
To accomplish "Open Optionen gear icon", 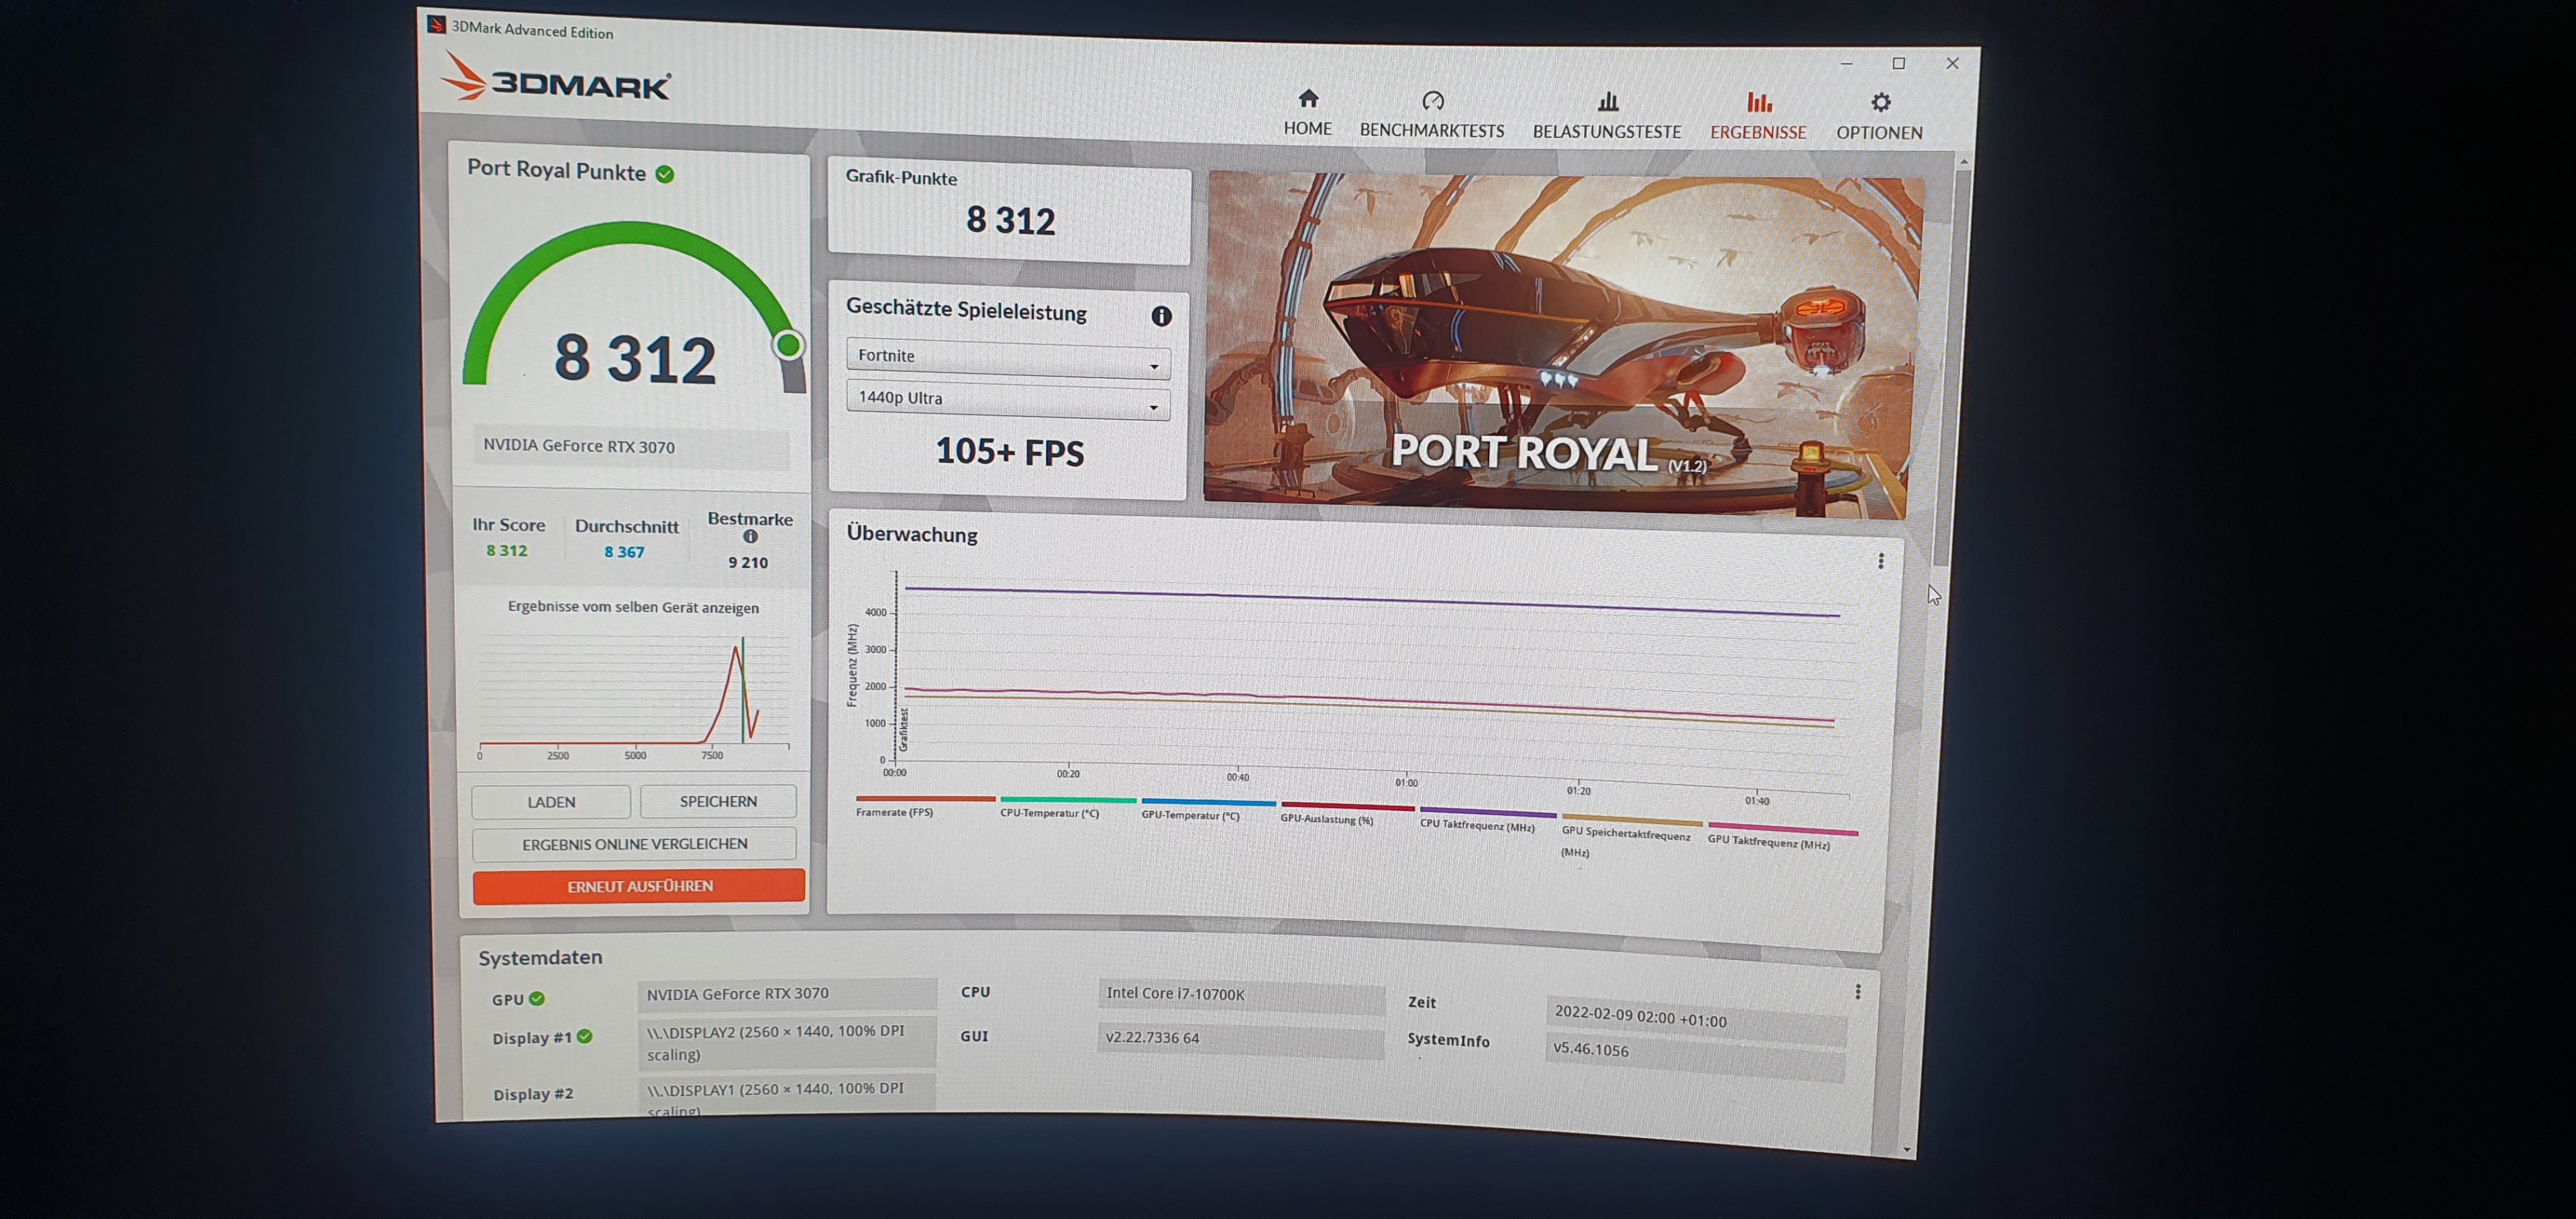I will tap(1880, 103).
